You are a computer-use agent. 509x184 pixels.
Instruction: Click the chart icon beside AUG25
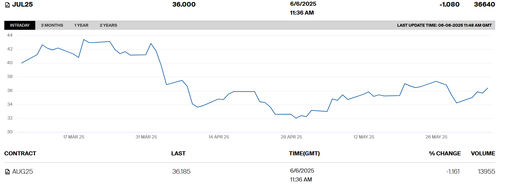7,172
